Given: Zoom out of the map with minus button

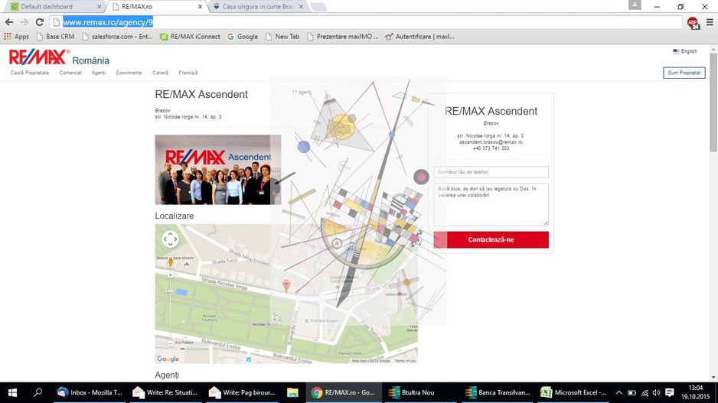Looking at the screenshot, I should pos(170,293).
